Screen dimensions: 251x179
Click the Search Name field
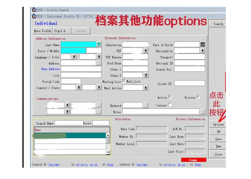[x=69, y=123]
